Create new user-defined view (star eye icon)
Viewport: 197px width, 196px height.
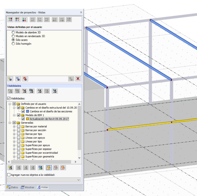pyautogui.click(x=10, y=79)
